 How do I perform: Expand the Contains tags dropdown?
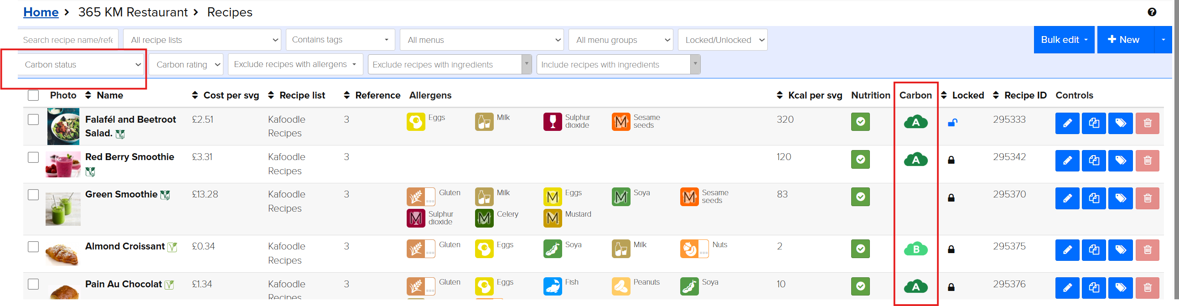[x=340, y=40]
